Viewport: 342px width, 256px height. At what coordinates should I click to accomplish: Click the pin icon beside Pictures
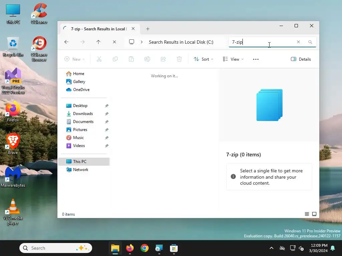click(107, 130)
